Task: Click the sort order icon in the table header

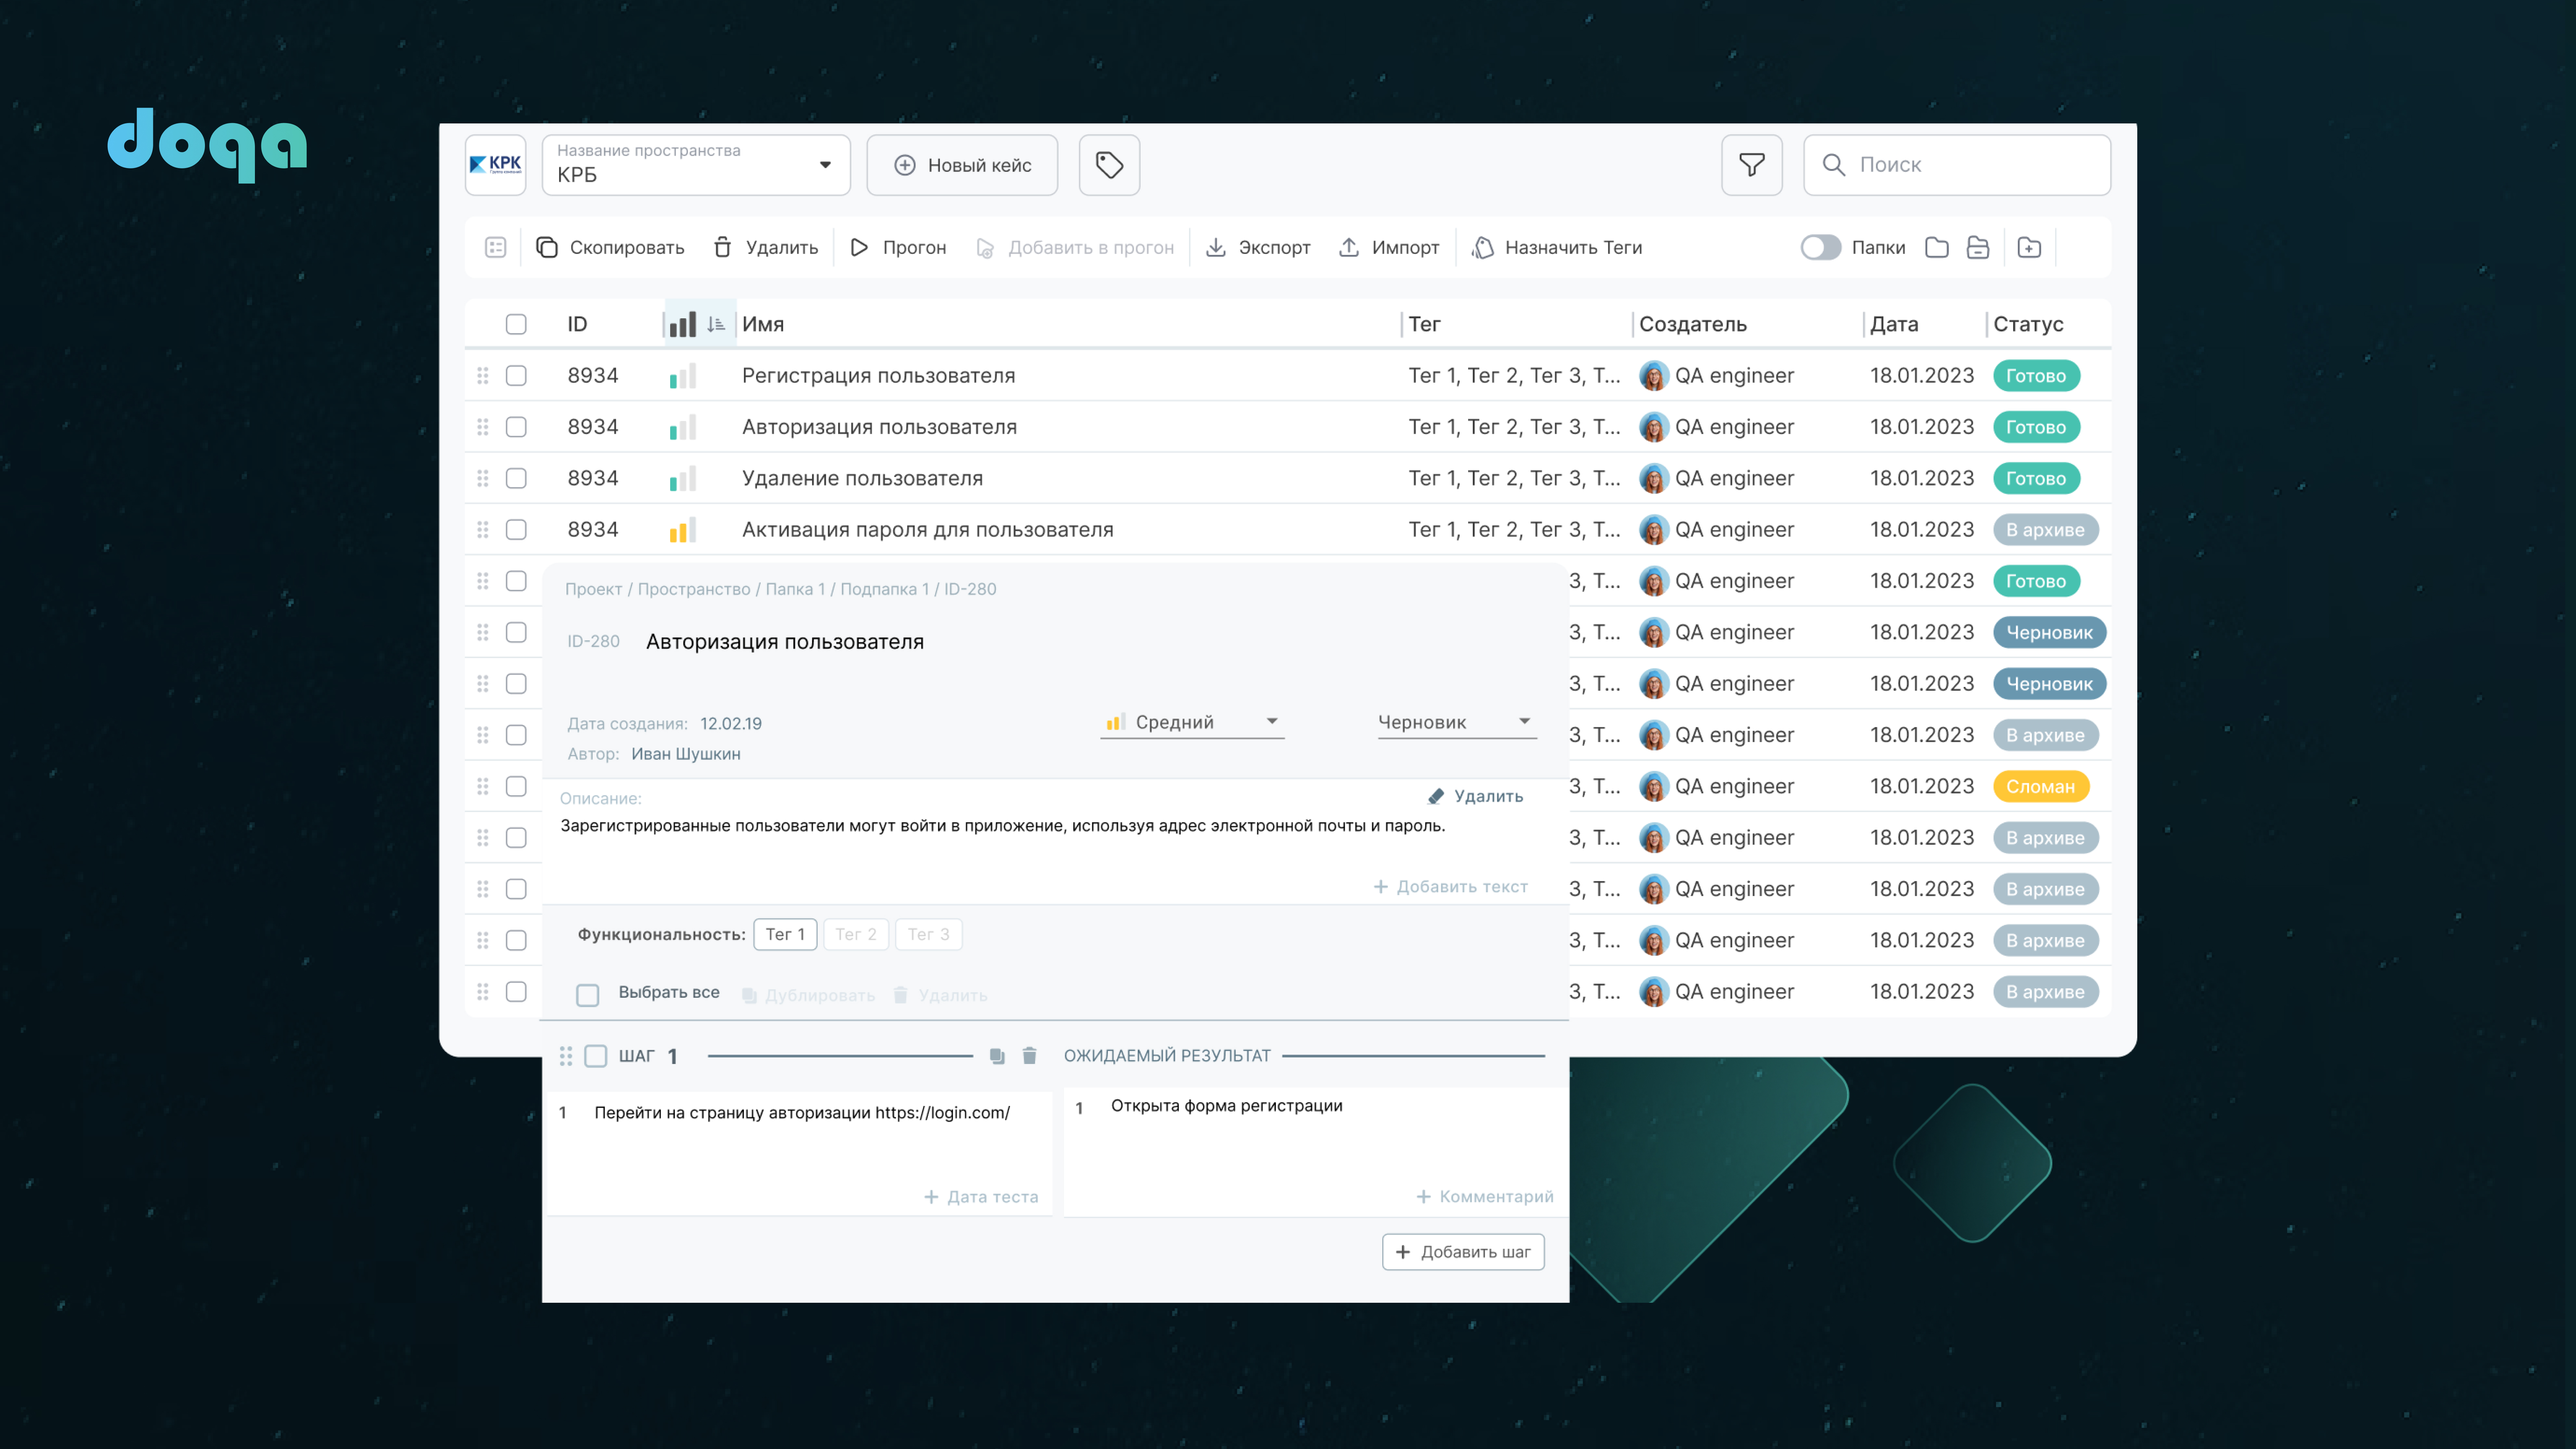Action: click(x=716, y=324)
